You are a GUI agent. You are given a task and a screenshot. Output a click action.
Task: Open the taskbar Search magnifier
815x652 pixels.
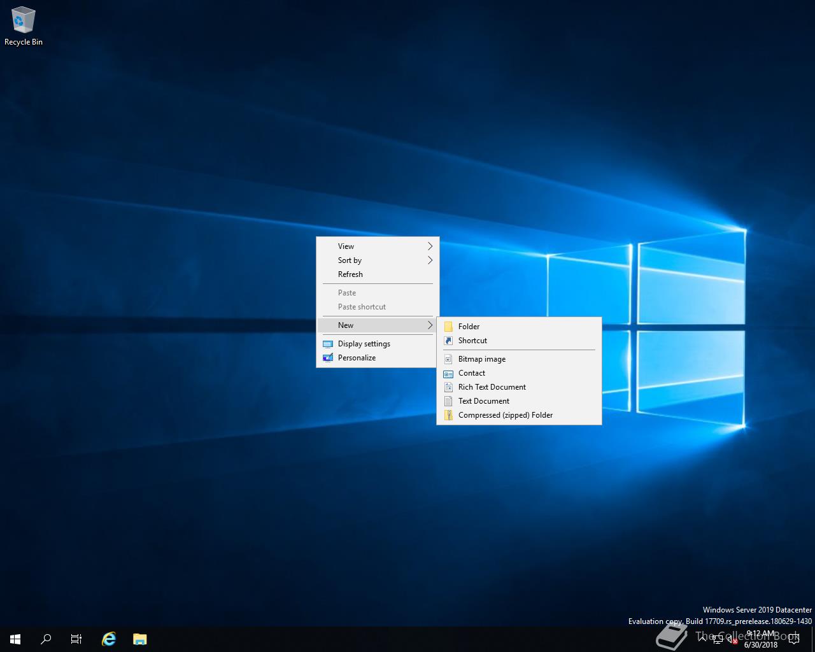pos(46,639)
